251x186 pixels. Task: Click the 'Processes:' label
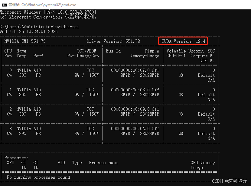(16, 158)
